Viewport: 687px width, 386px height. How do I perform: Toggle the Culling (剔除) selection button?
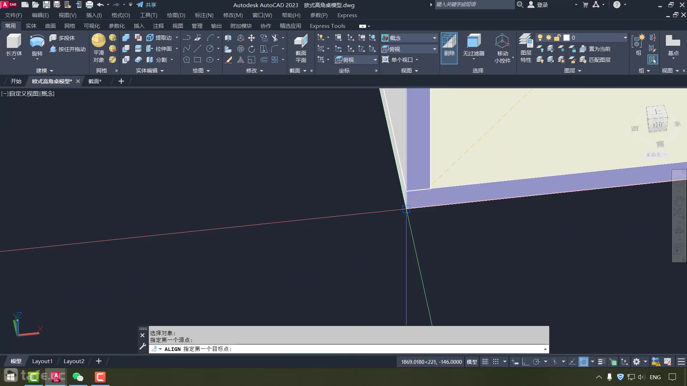(x=449, y=48)
